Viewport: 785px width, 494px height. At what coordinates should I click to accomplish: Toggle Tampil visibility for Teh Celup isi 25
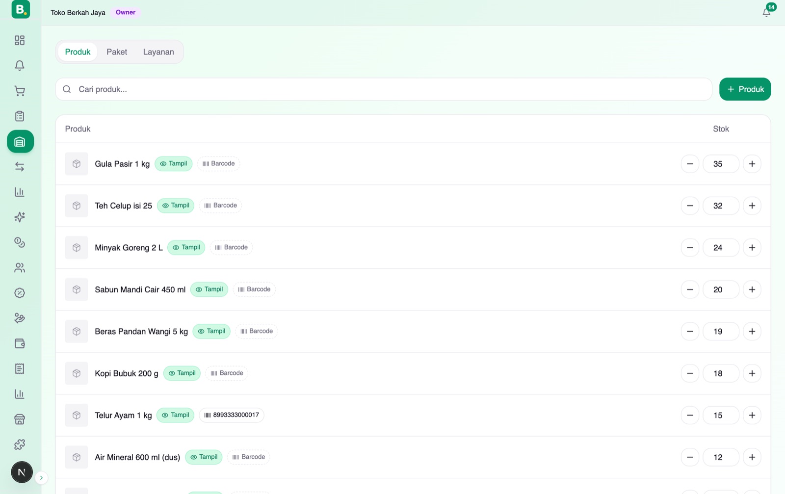pos(176,206)
